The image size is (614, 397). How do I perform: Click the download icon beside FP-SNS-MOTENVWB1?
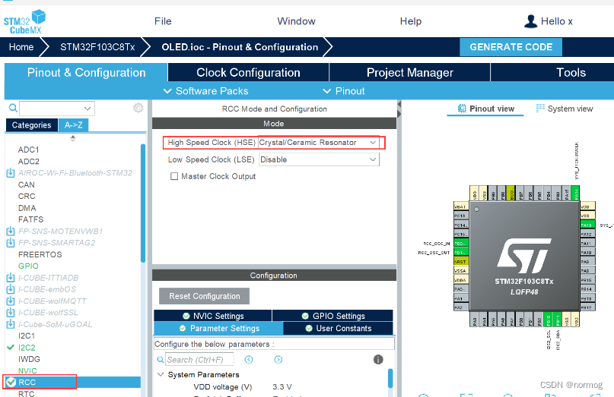[x=11, y=231]
